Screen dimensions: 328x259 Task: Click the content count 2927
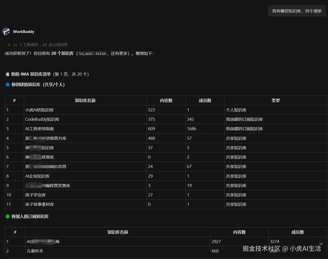click(x=216, y=242)
